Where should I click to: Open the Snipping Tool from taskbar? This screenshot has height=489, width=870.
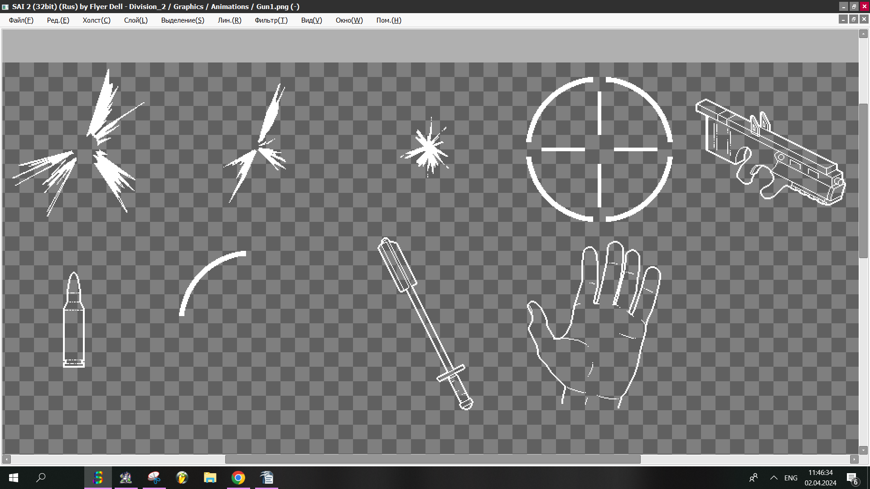pyautogui.click(x=154, y=478)
